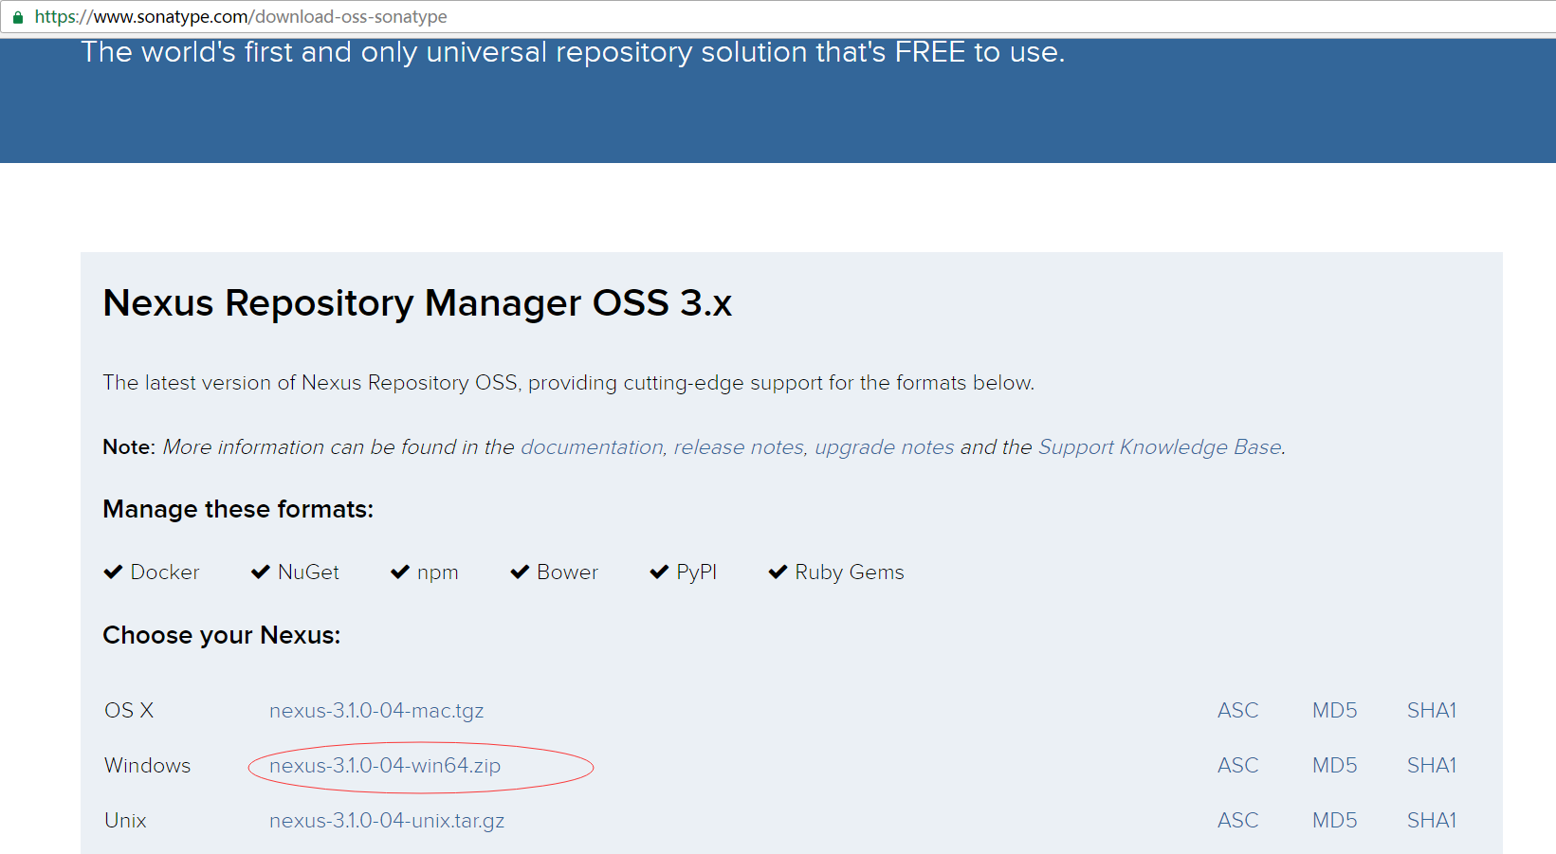This screenshot has height=854, width=1556.
Task: Download nexus-3.1.0-04-mac.tgz for OS X
Action: click(x=376, y=711)
